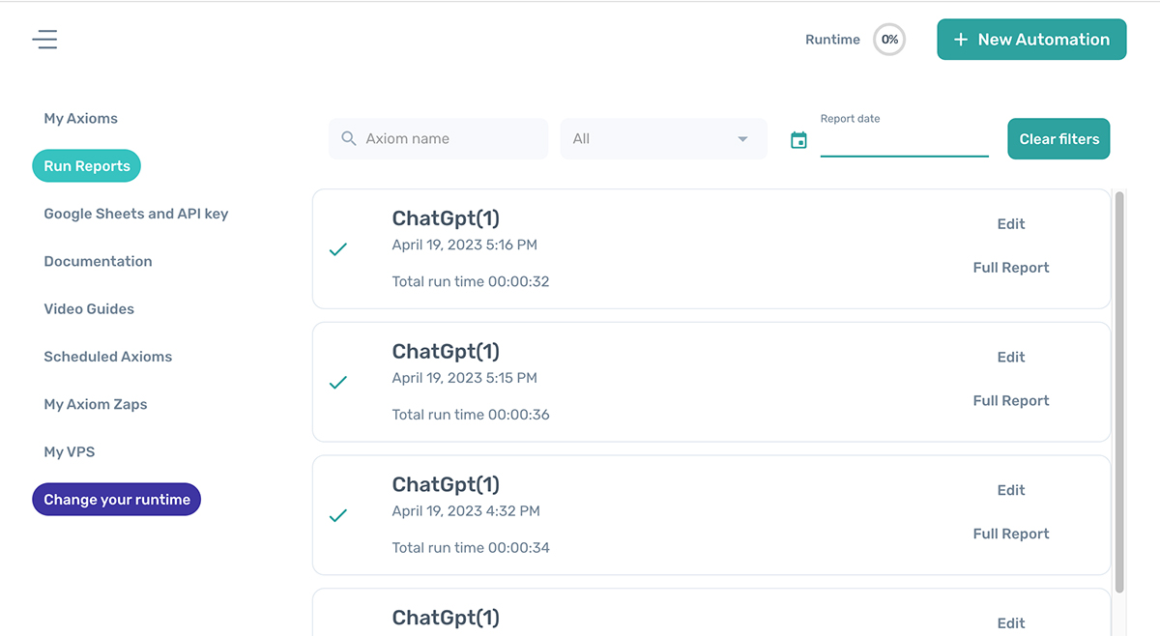Open Full Report for 5:16 PM run
Viewport: 1160px width, 636px height.
click(x=1011, y=268)
